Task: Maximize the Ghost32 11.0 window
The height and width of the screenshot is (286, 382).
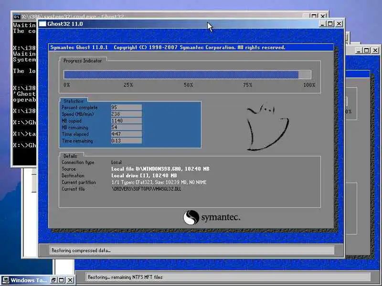Action: (330, 24)
